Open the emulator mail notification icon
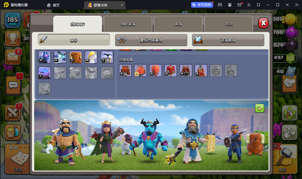Image resolution: width=302 pixels, height=179 pixels. coord(239,5)
